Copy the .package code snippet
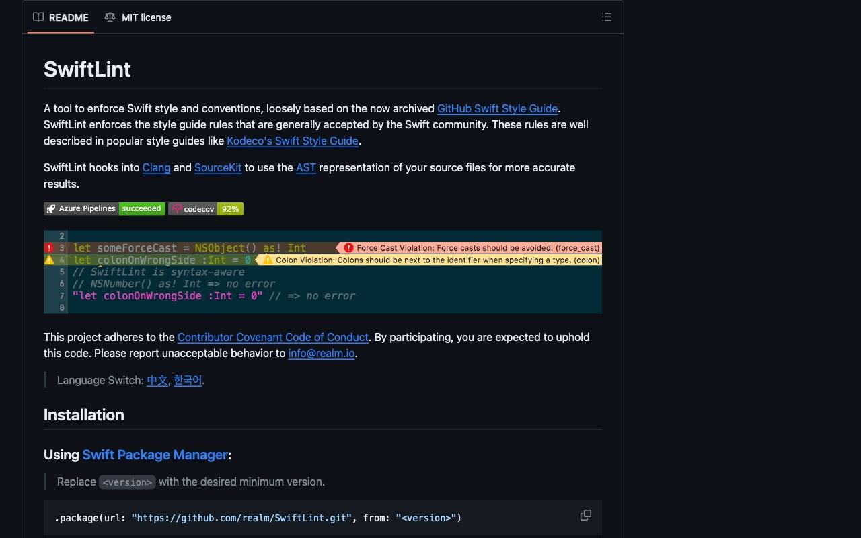 pyautogui.click(x=586, y=515)
